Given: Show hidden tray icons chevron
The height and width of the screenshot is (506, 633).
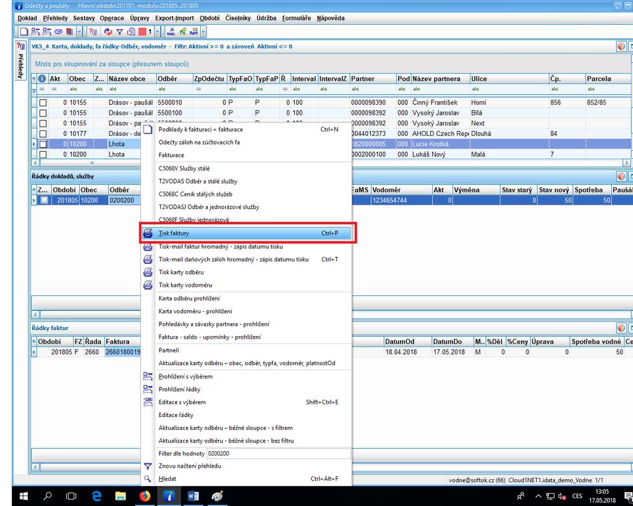Looking at the screenshot, I should pos(538,496).
